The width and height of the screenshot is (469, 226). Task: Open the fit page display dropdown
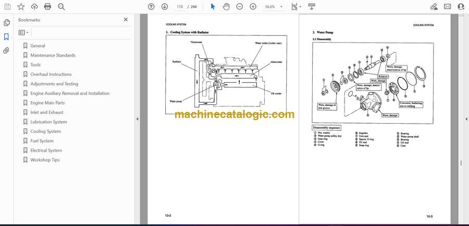(296, 7)
